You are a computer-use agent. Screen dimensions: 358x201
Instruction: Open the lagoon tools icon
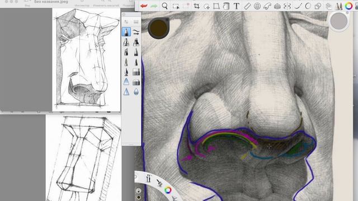pyautogui.click(x=148, y=178)
